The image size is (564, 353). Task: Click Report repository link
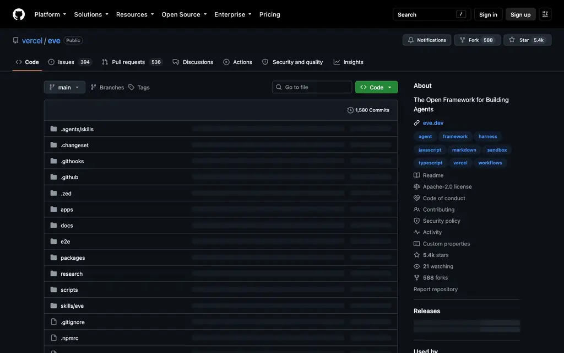436,289
